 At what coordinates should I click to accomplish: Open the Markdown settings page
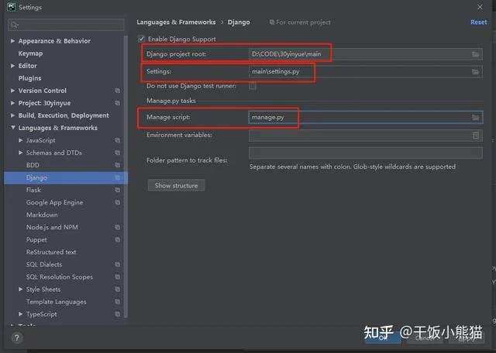pos(42,215)
